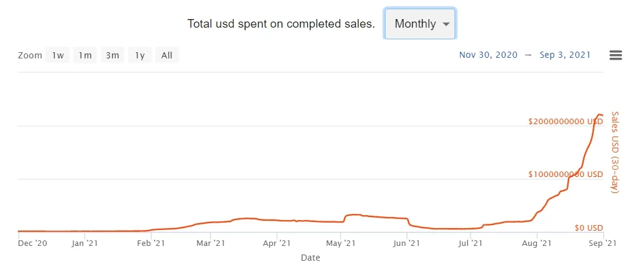
Task: Show All data zoom range
Action: coord(167,55)
